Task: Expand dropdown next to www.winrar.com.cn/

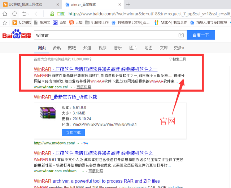Action: pyautogui.click(x=71, y=87)
